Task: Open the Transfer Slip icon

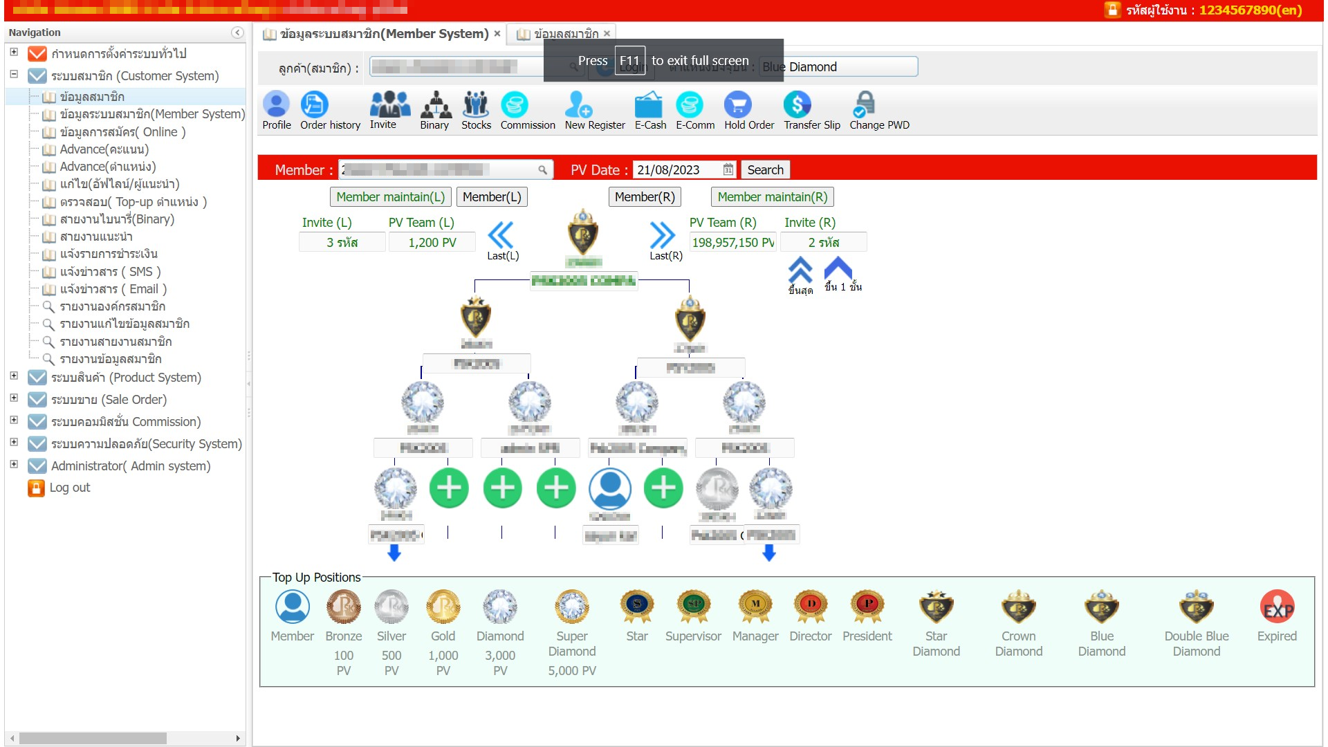Action: pos(797,105)
